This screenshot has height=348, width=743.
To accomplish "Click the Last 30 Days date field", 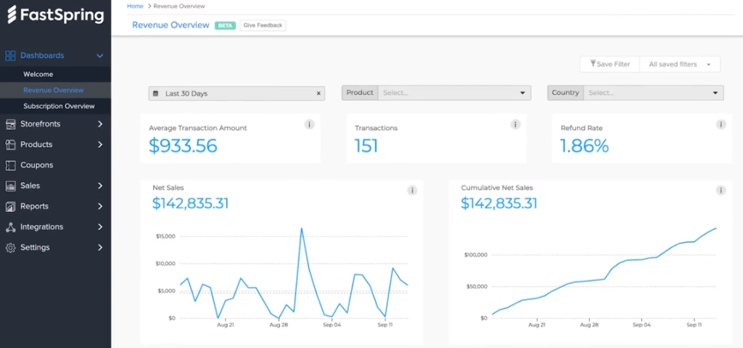I will tap(237, 94).
